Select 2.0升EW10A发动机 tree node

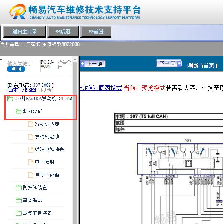pos(43,99)
